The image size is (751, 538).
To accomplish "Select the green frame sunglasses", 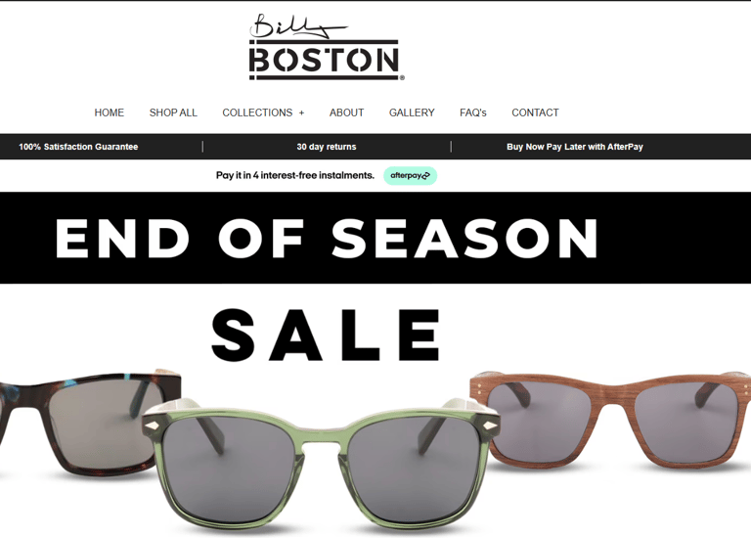I will pyautogui.click(x=321, y=464).
